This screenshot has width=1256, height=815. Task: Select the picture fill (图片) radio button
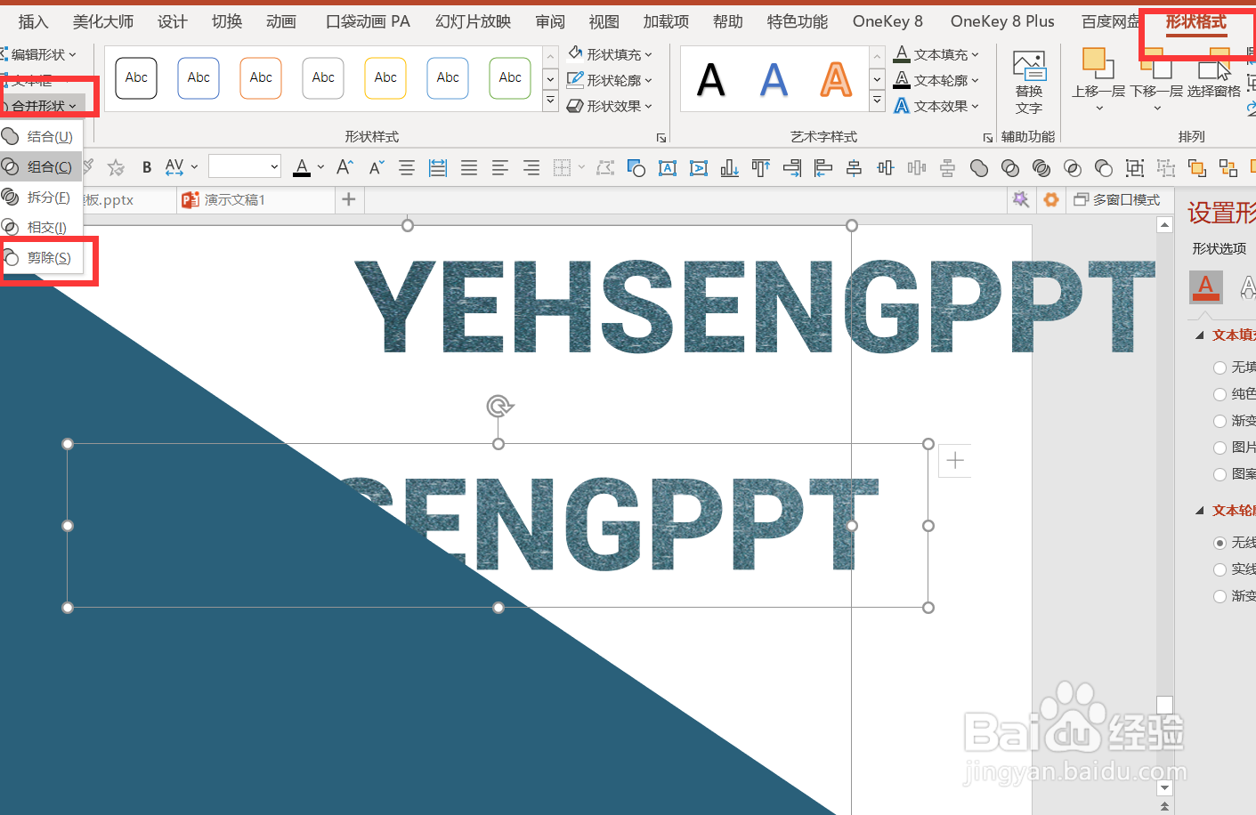pyautogui.click(x=1220, y=448)
